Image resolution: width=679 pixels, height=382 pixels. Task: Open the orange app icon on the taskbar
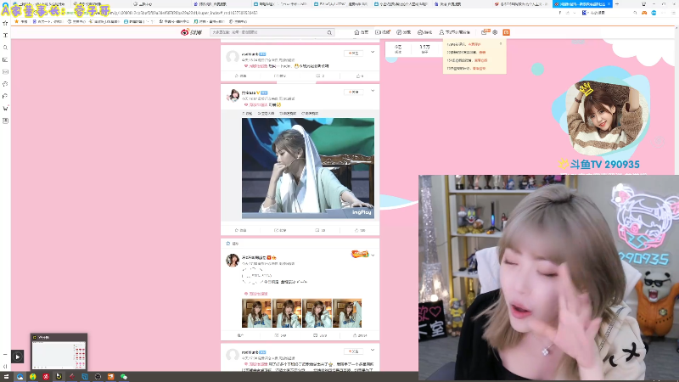click(111, 377)
